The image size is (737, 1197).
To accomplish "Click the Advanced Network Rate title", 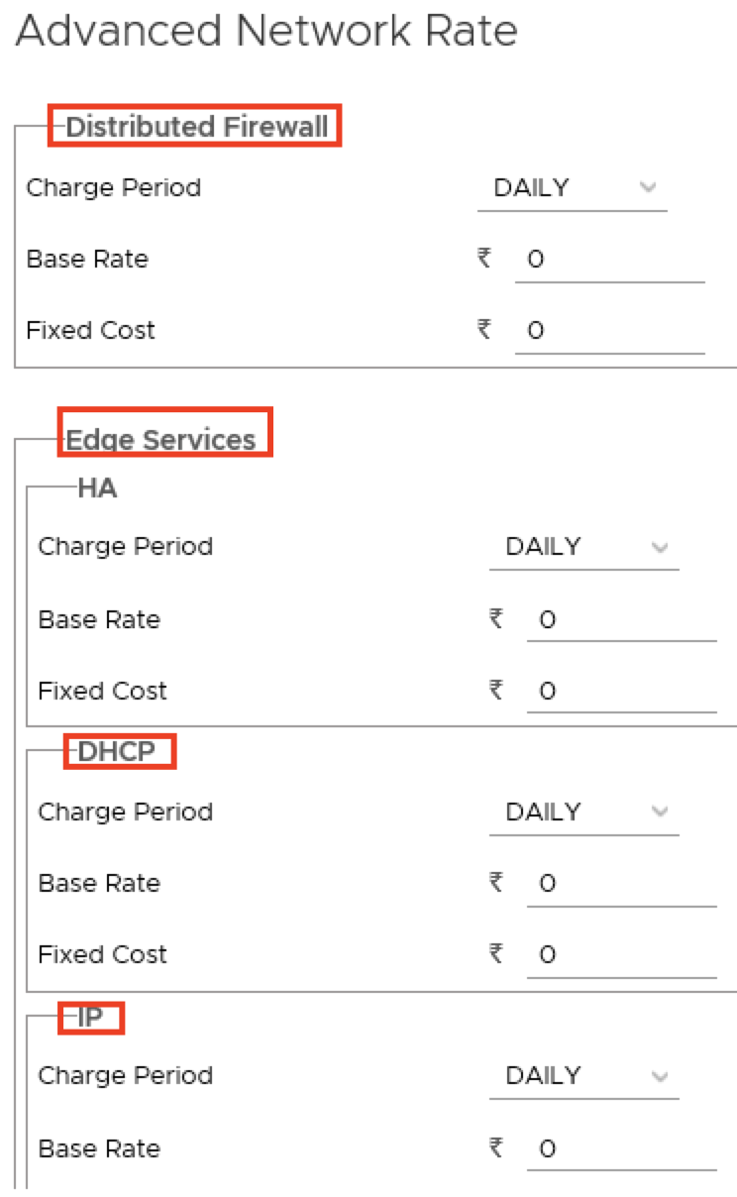I will tap(266, 32).
